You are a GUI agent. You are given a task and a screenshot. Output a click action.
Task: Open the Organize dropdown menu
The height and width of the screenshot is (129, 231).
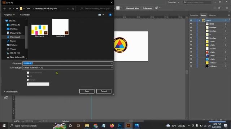click(9, 15)
